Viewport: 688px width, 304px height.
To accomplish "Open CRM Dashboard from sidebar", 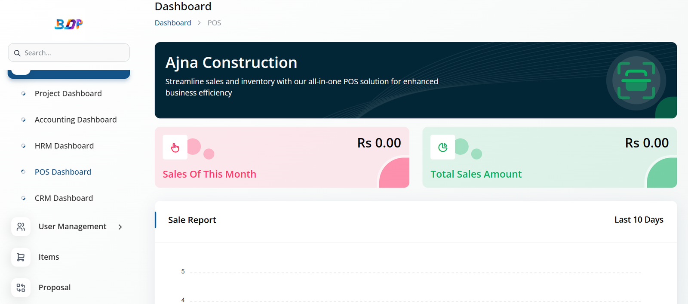I will [64, 198].
